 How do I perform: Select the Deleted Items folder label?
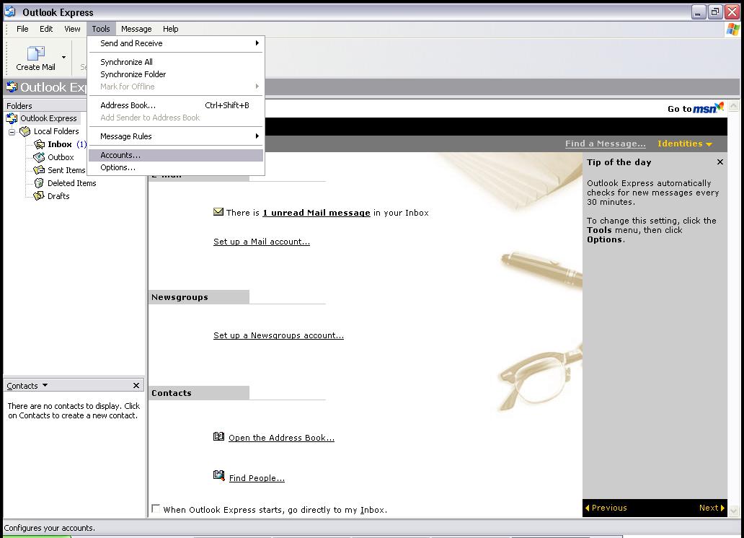tap(71, 182)
